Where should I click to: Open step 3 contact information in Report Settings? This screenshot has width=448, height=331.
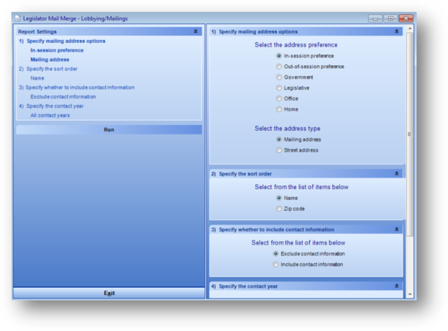tap(77, 87)
